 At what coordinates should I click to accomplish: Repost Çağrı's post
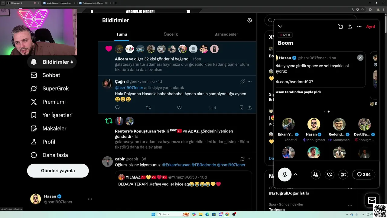148,107
